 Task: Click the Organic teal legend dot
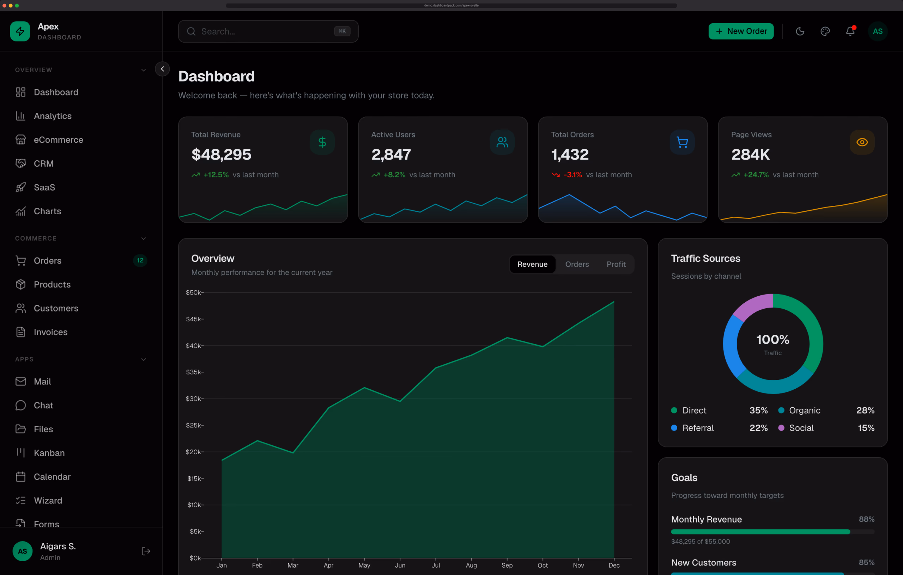click(x=781, y=410)
